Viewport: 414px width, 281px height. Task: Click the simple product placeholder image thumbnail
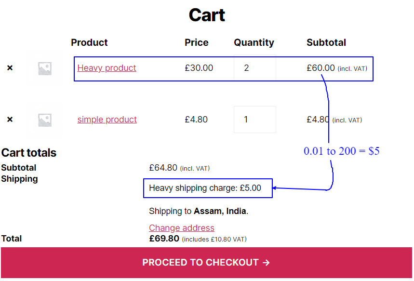coord(45,120)
